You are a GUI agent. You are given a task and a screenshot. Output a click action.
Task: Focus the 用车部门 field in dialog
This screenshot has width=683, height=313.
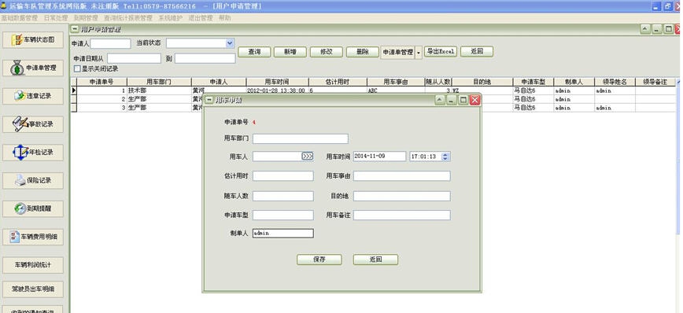point(301,138)
